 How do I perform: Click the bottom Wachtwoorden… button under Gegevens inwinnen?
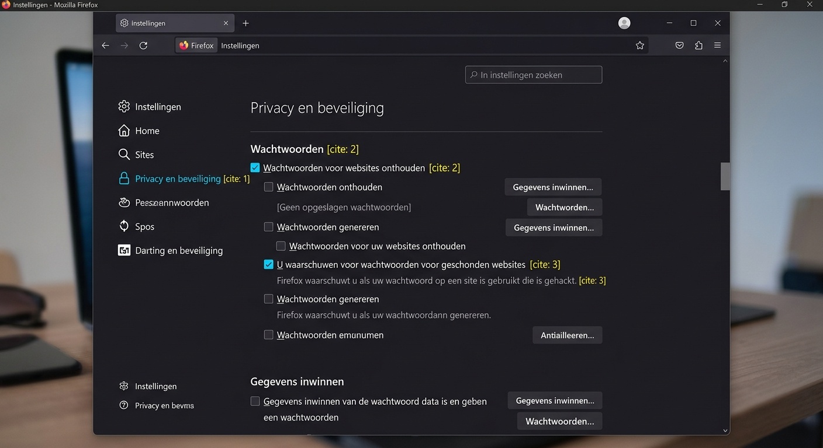click(x=560, y=421)
